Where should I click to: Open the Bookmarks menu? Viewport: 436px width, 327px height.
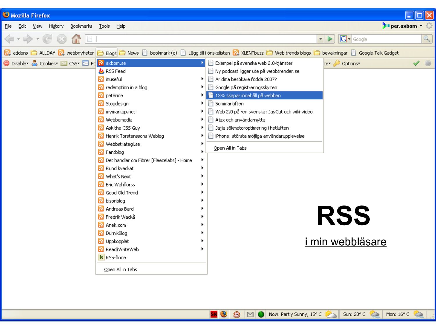click(x=81, y=26)
